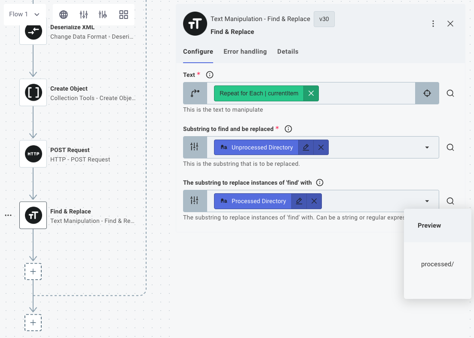Open the grid view icon in the toolbar
This screenshot has height=338, width=474.
(x=124, y=15)
